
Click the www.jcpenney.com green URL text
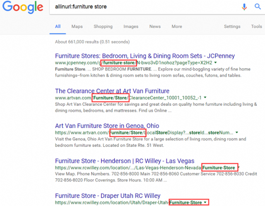click(x=133, y=63)
